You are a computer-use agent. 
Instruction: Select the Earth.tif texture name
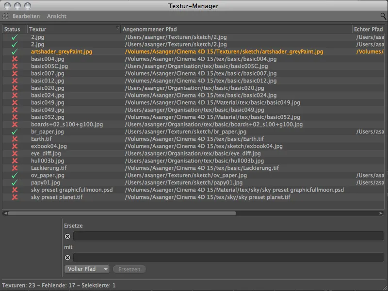click(x=41, y=139)
